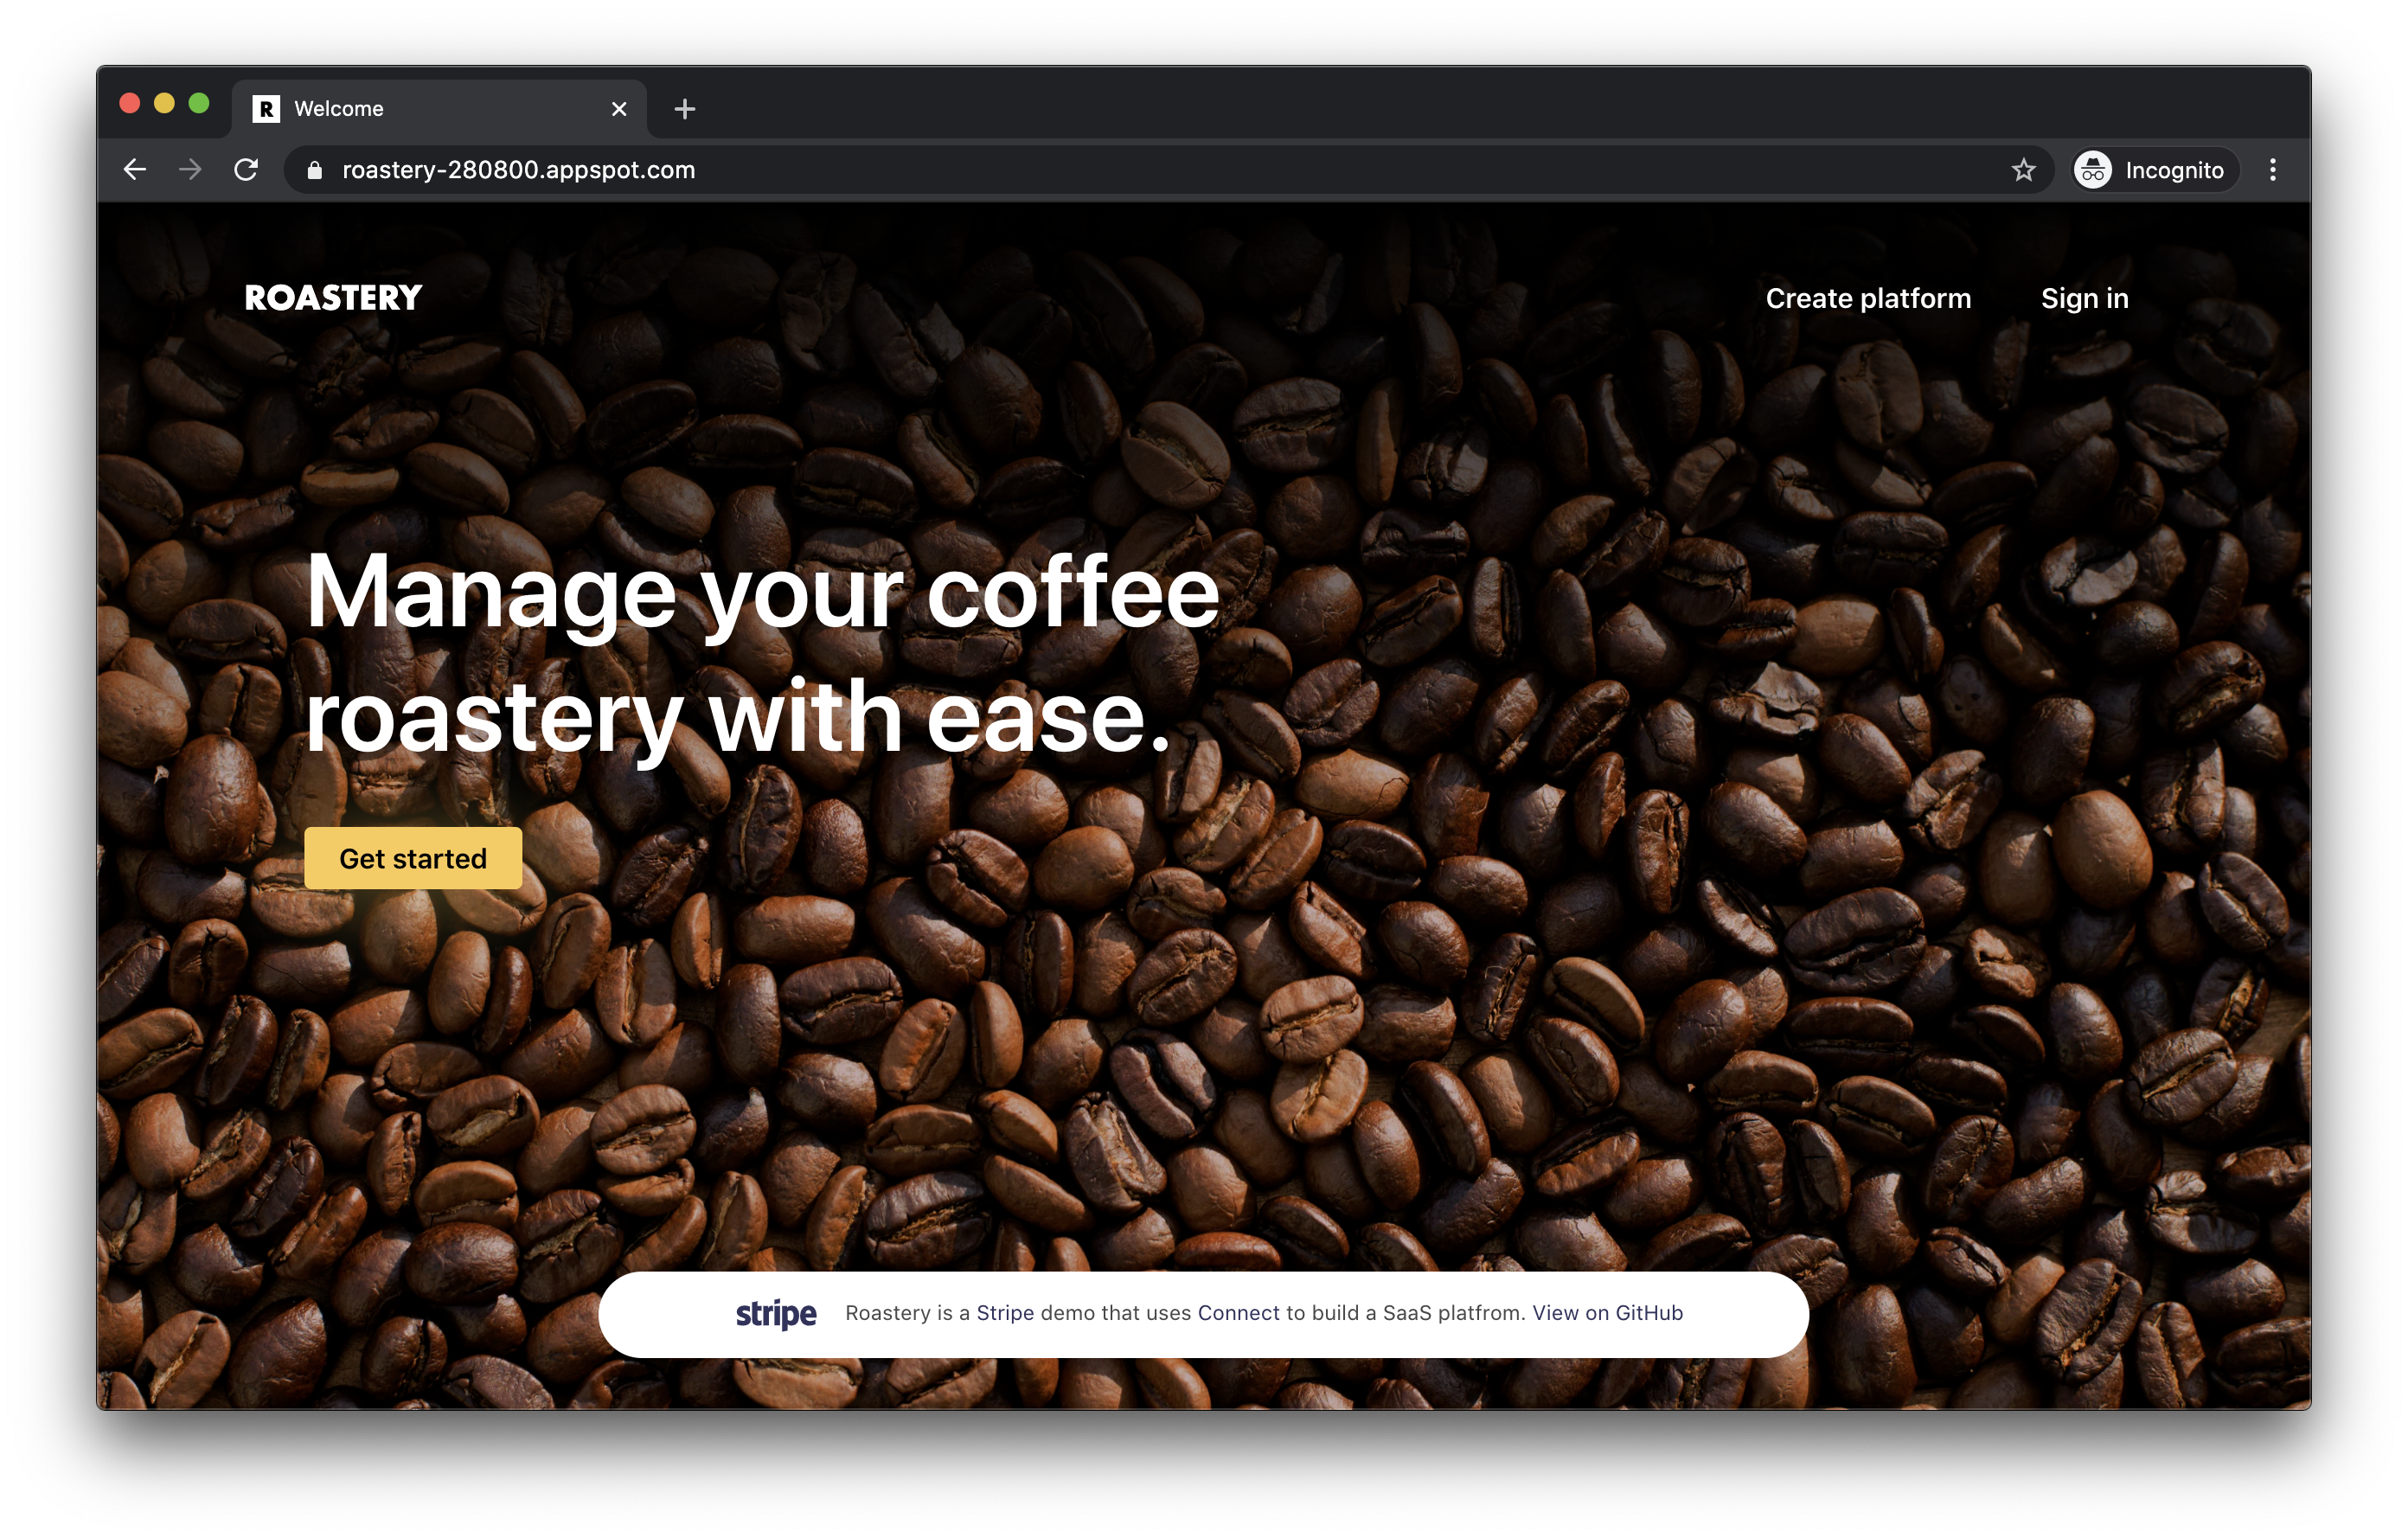Click the padlock site info icon
Viewport: 2408px width, 1538px height.
point(314,170)
